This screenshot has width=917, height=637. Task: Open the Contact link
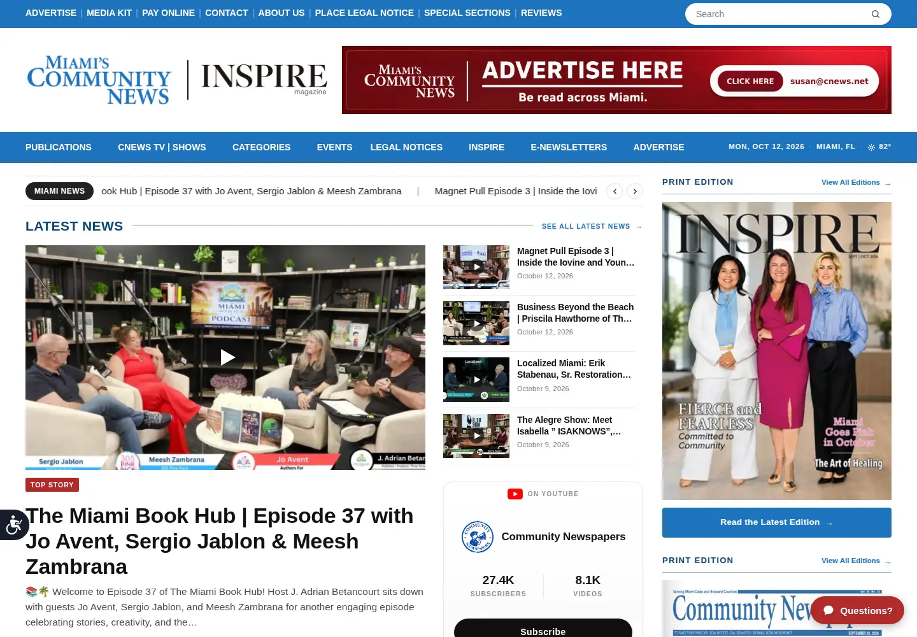(226, 13)
